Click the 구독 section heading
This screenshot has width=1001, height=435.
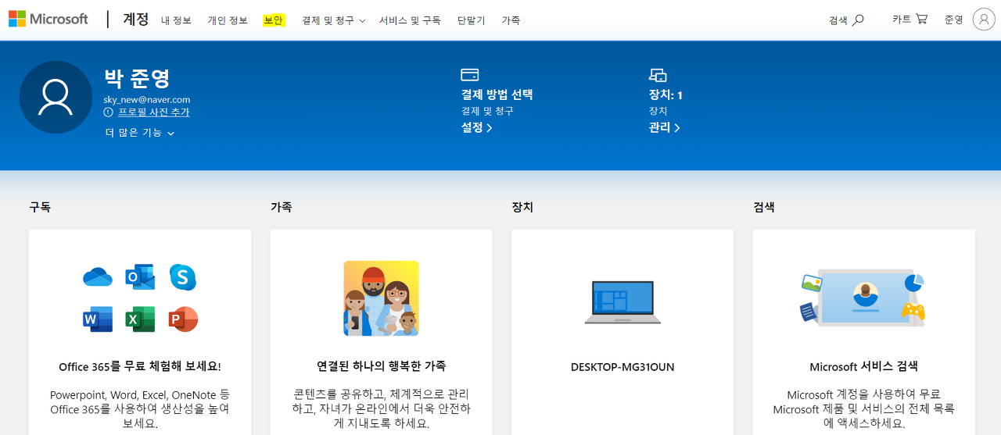[x=40, y=208]
